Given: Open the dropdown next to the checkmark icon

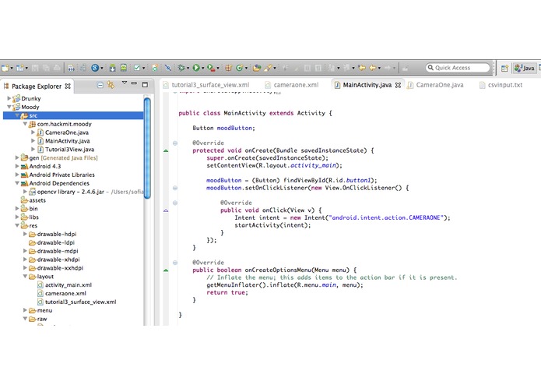Looking at the screenshot, I should pos(143,69).
